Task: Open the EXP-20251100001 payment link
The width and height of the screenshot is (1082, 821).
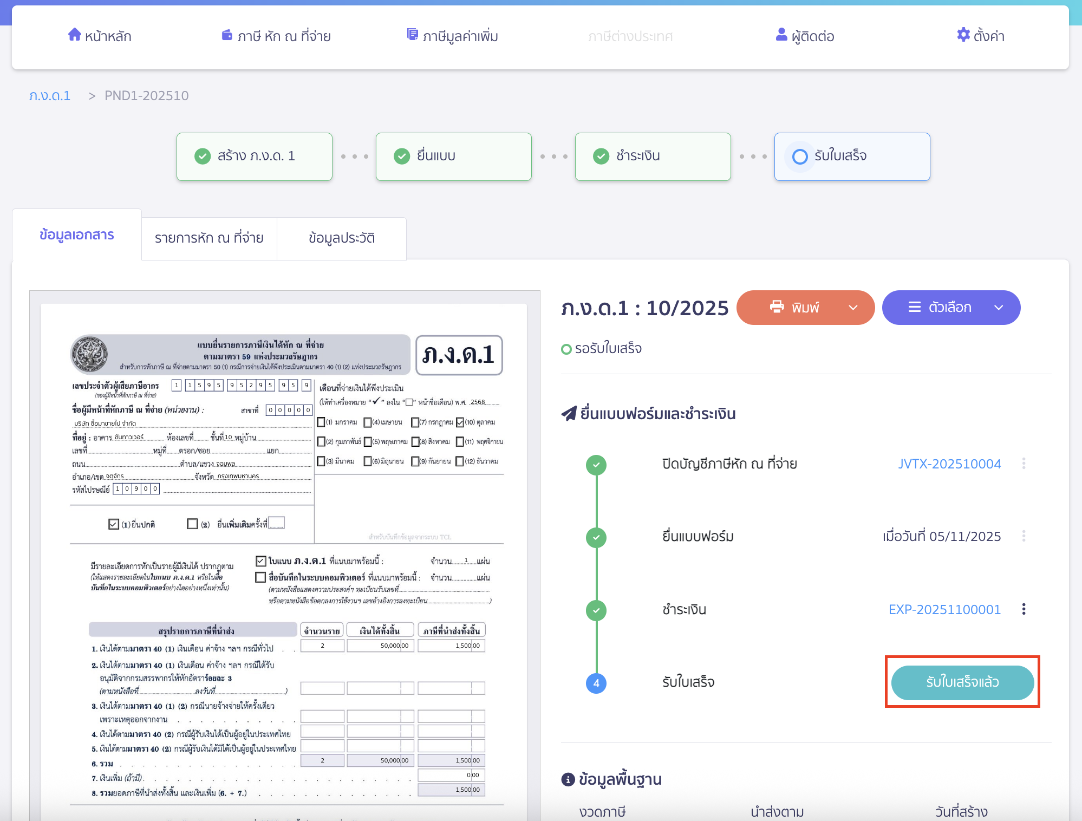Action: point(944,609)
